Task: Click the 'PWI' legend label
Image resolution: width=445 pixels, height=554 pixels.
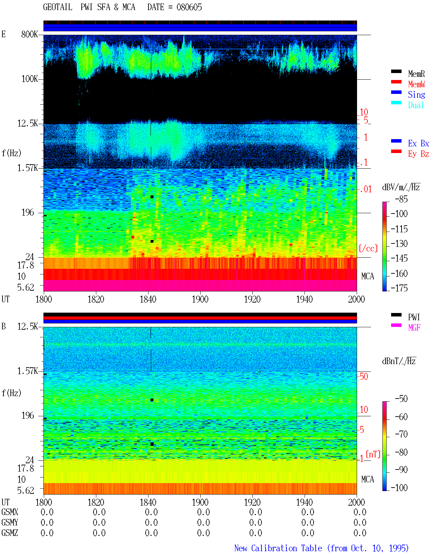Action: [414, 317]
